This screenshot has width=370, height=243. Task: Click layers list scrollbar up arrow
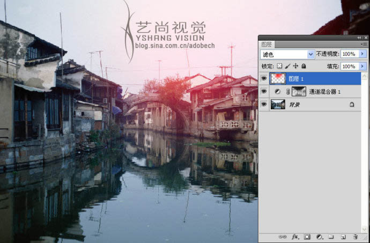pyautogui.click(x=365, y=75)
